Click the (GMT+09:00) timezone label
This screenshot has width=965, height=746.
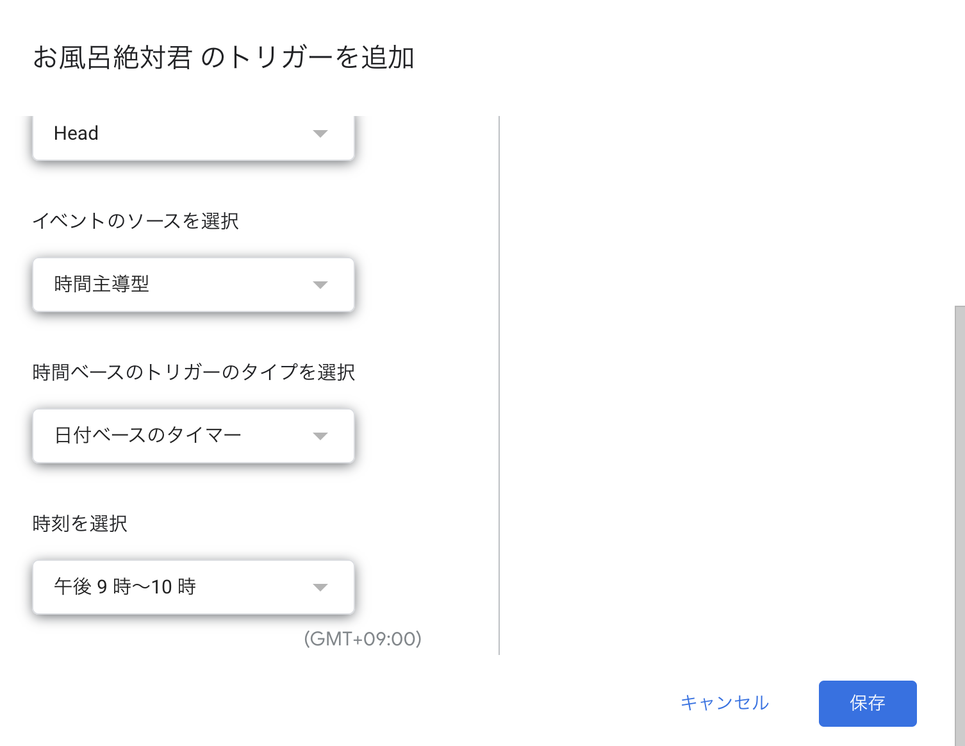pyautogui.click(x=363, y=639)
